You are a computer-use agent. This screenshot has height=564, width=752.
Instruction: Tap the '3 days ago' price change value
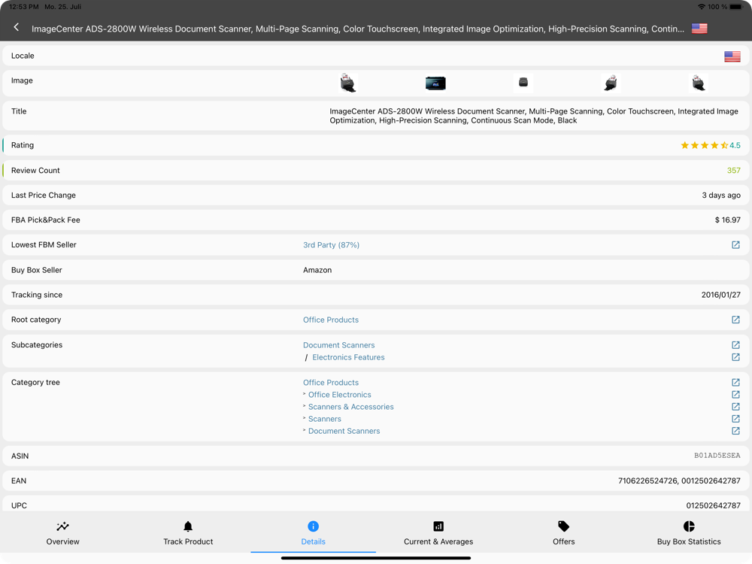pyautogui.click(x=721, y=196)
